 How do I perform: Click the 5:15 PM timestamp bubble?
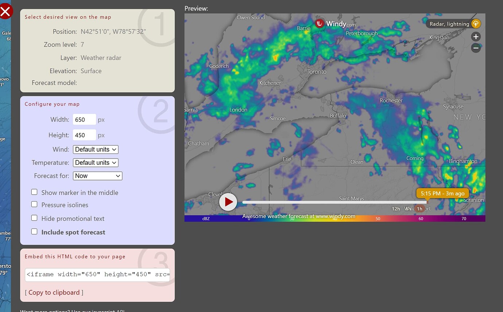click(x=442, y=193)
